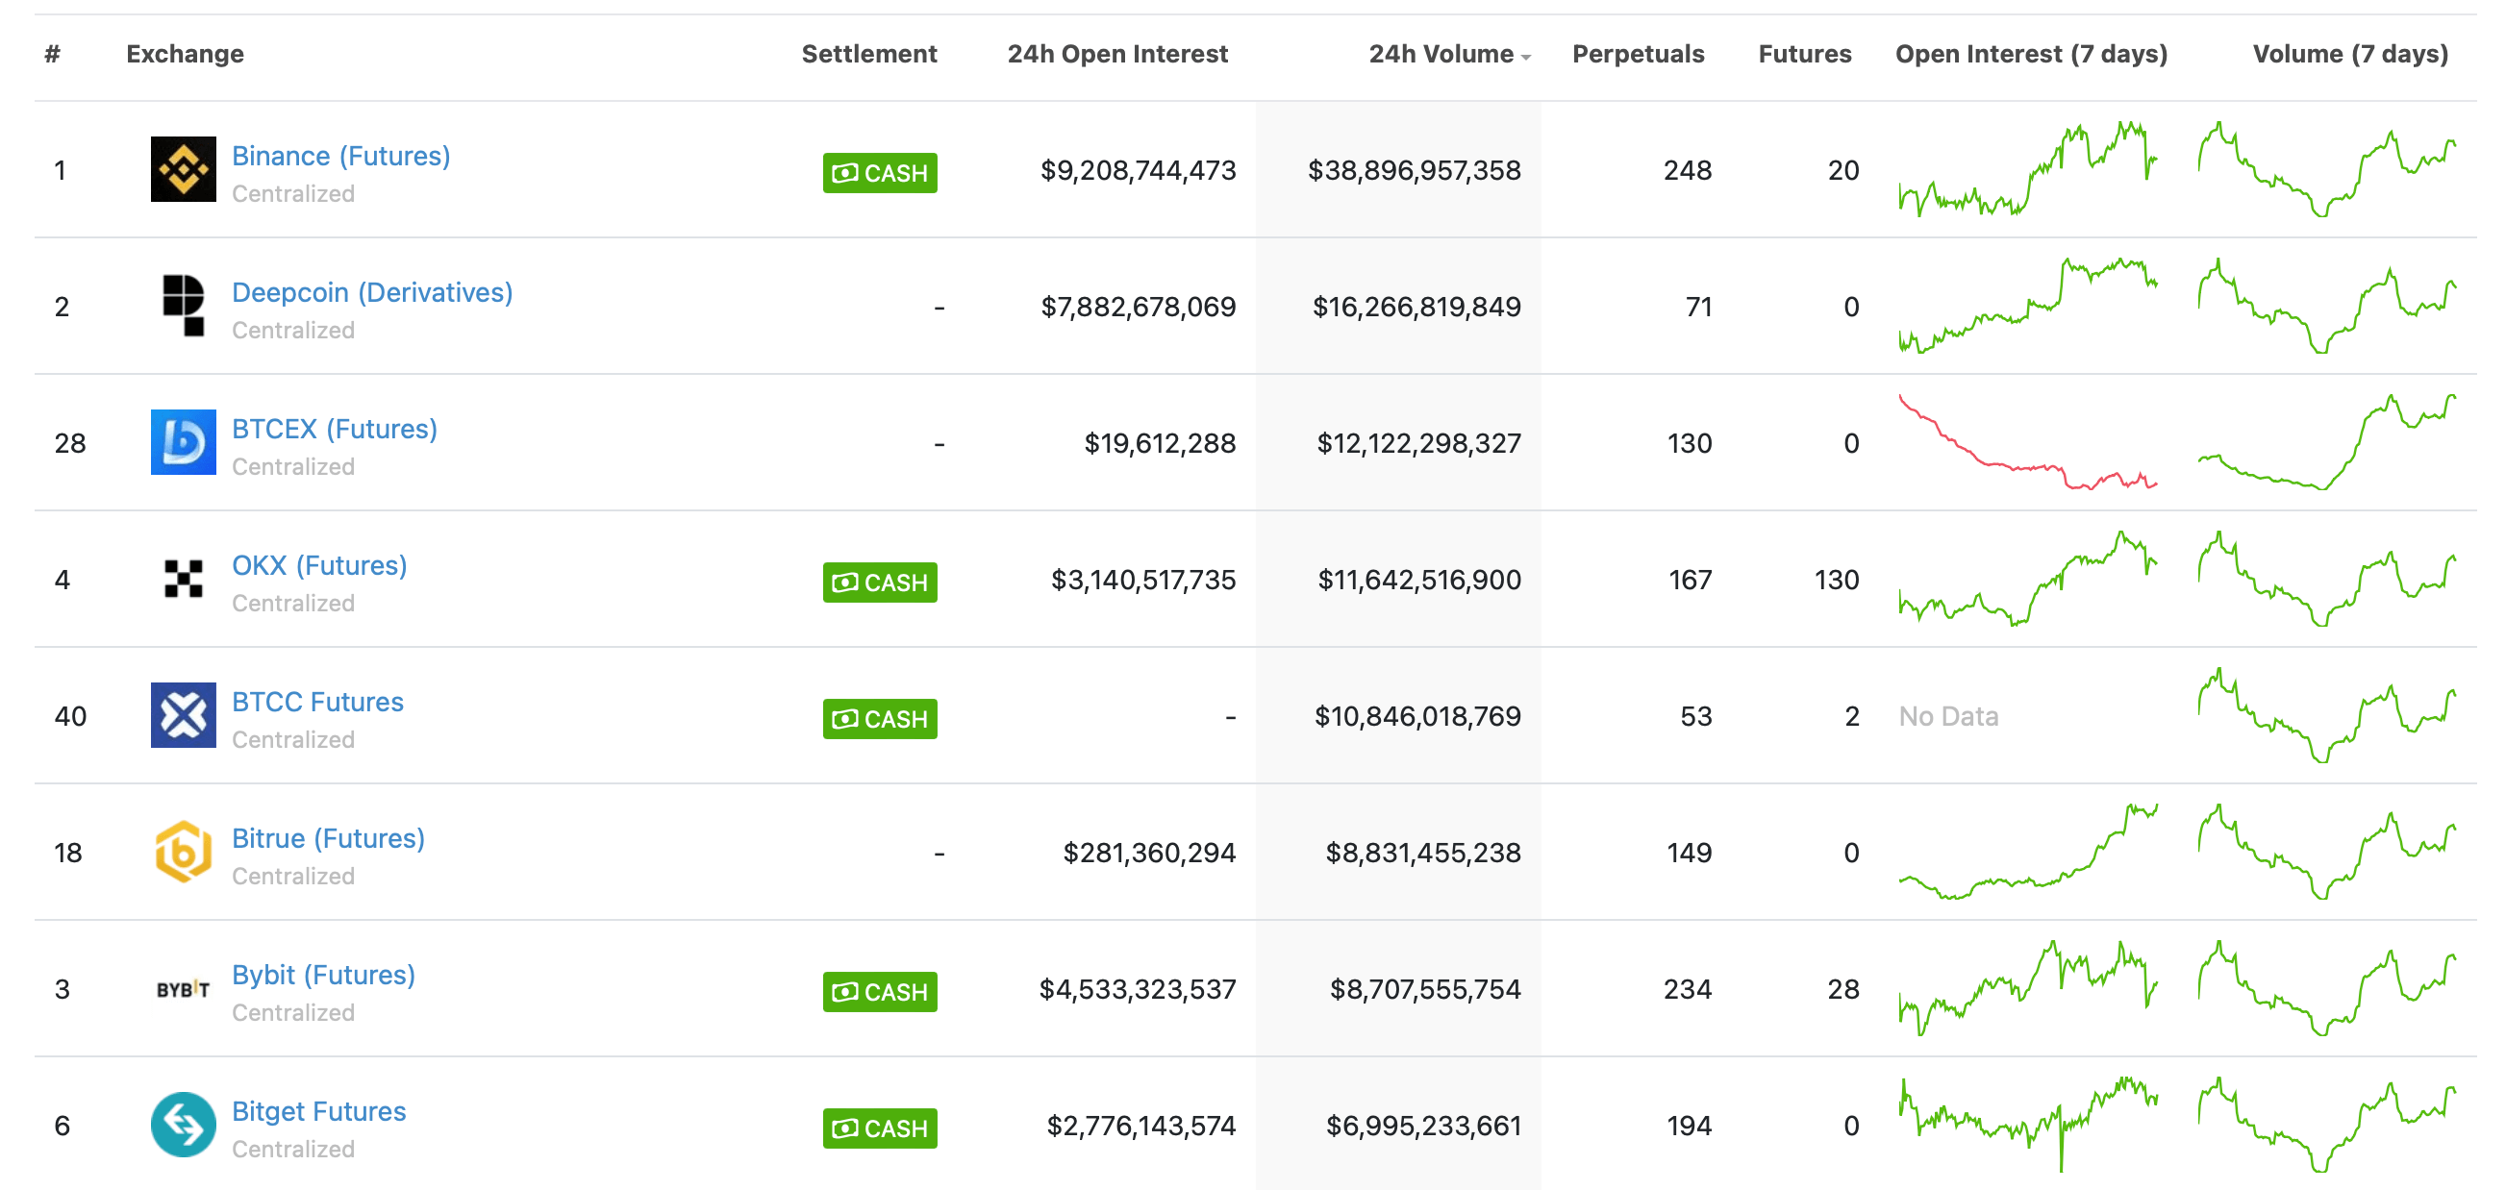The image size is (2506, 1190).
Task: Click the Open Interest (7 days) header
Action: click(x=2031, y=54)
